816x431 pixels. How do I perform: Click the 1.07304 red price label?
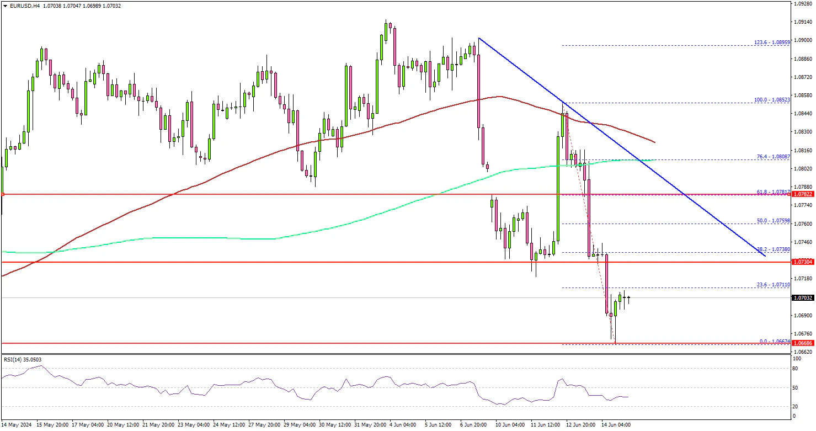pos(803,262)
